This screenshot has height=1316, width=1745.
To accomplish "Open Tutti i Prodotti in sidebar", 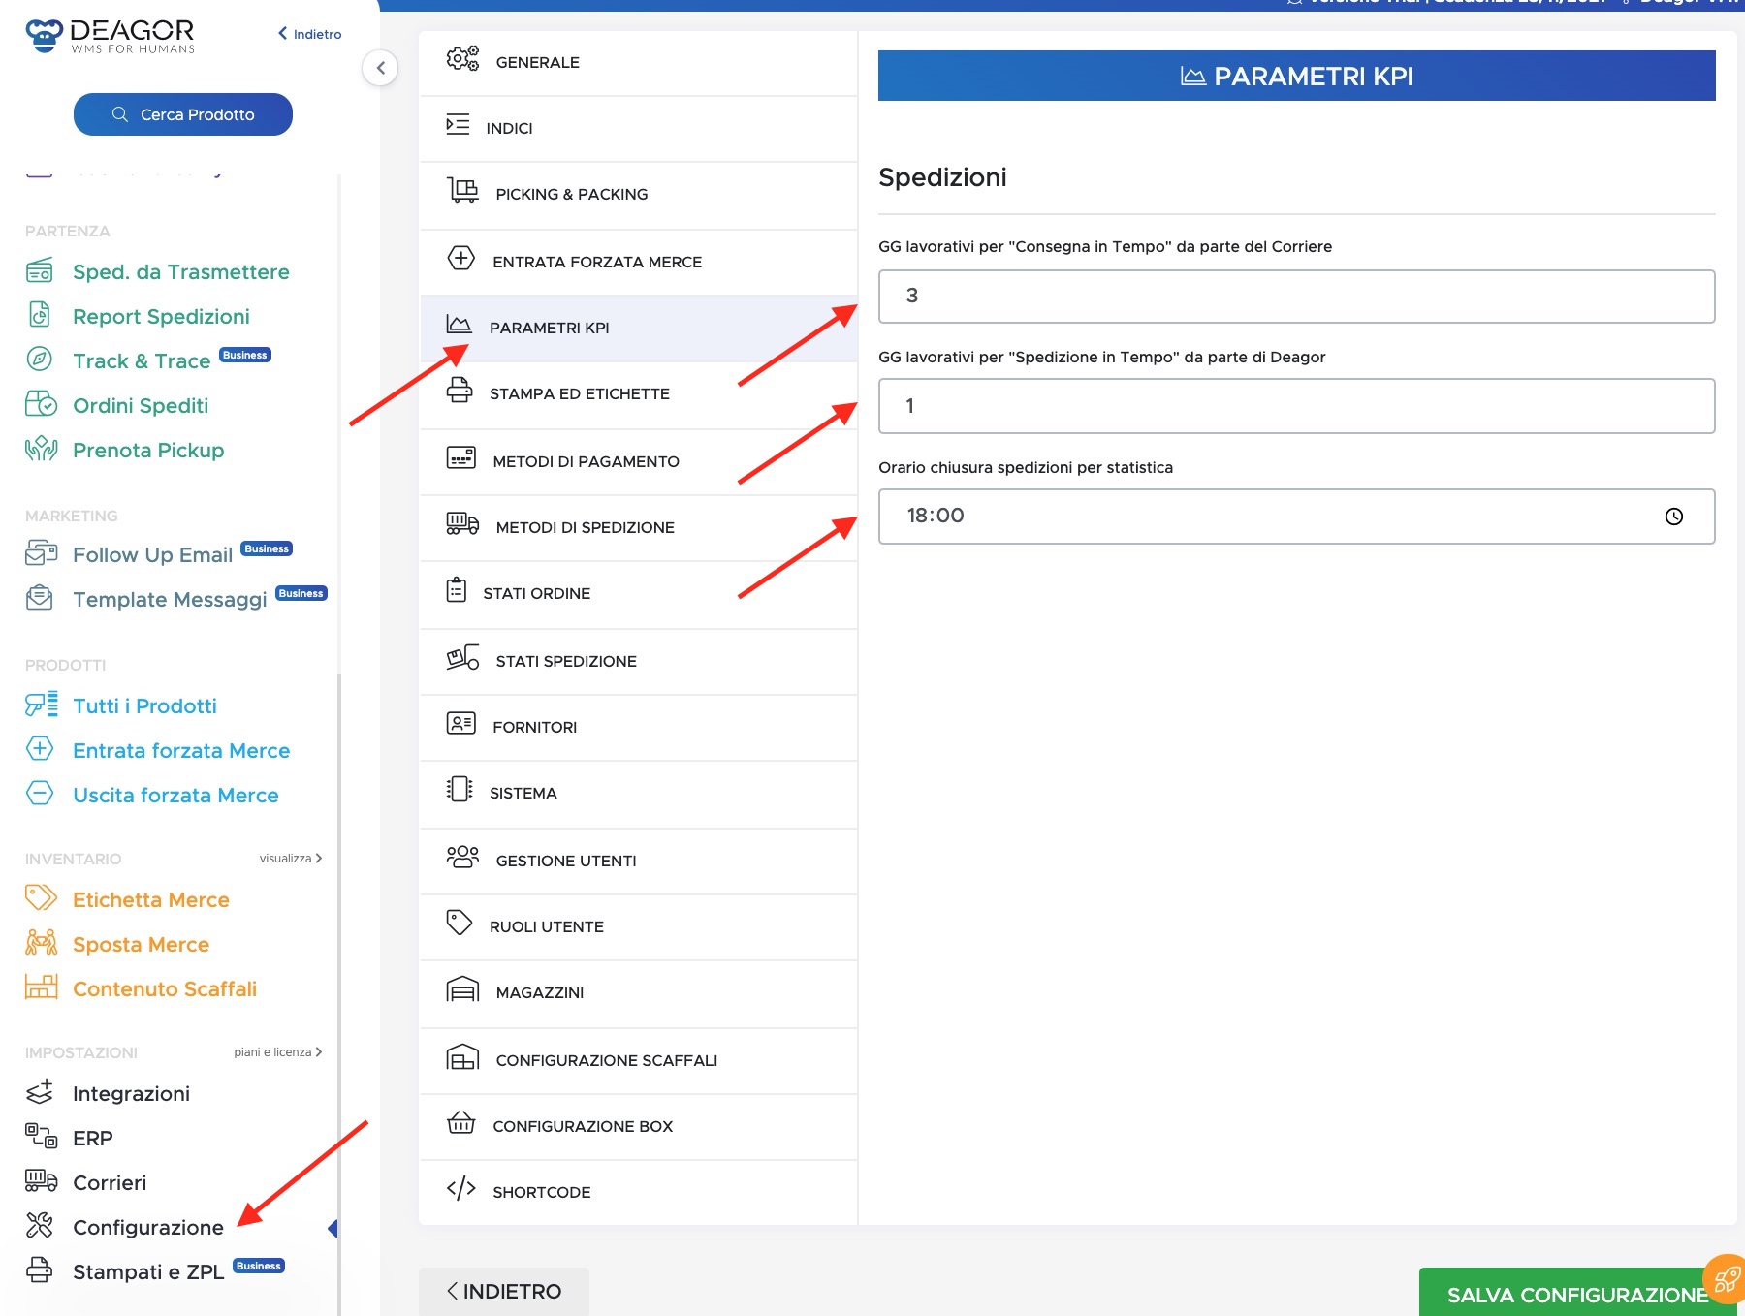I will coord(144,706).
